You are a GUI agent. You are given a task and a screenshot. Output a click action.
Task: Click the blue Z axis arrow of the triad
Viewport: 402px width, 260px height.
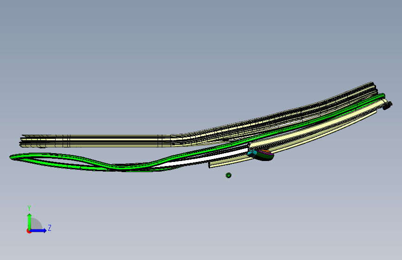click(38, 230)
